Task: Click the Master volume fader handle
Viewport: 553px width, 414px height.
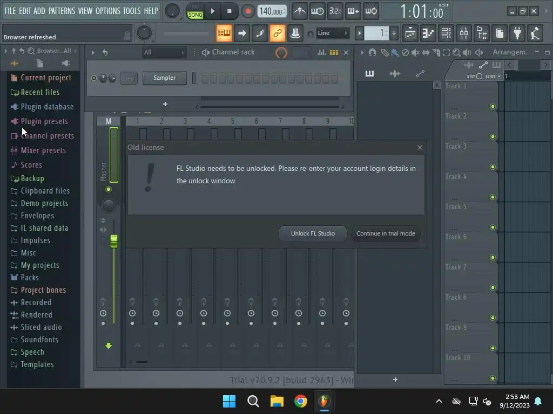Action: 113,241
